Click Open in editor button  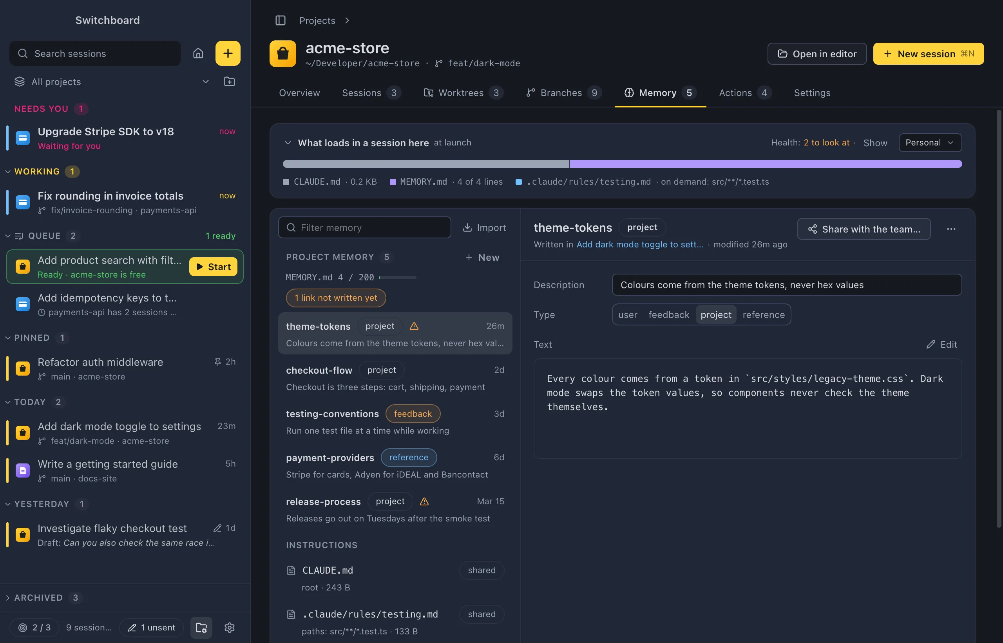(817, 54)
